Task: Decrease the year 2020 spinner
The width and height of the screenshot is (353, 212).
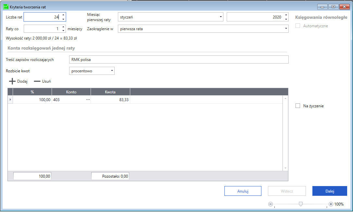Action: pos(286,19)
